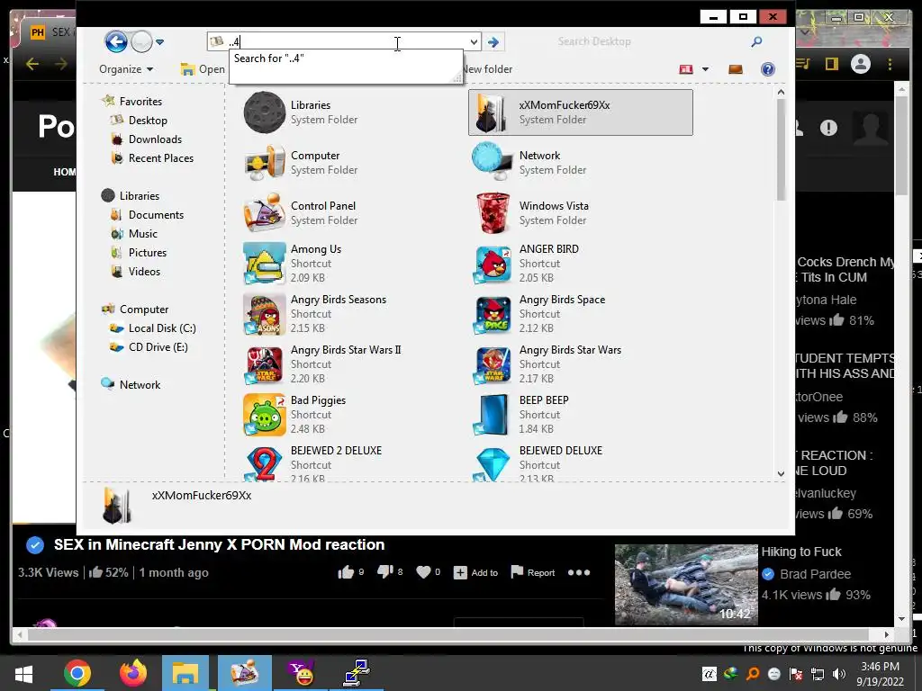
Task: Open Explorer Help question mark icon
Action: coord(768,69)
